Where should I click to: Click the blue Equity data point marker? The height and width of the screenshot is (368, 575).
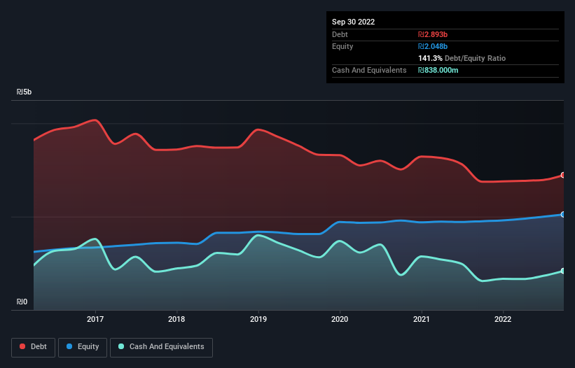(x=563, y=215)
